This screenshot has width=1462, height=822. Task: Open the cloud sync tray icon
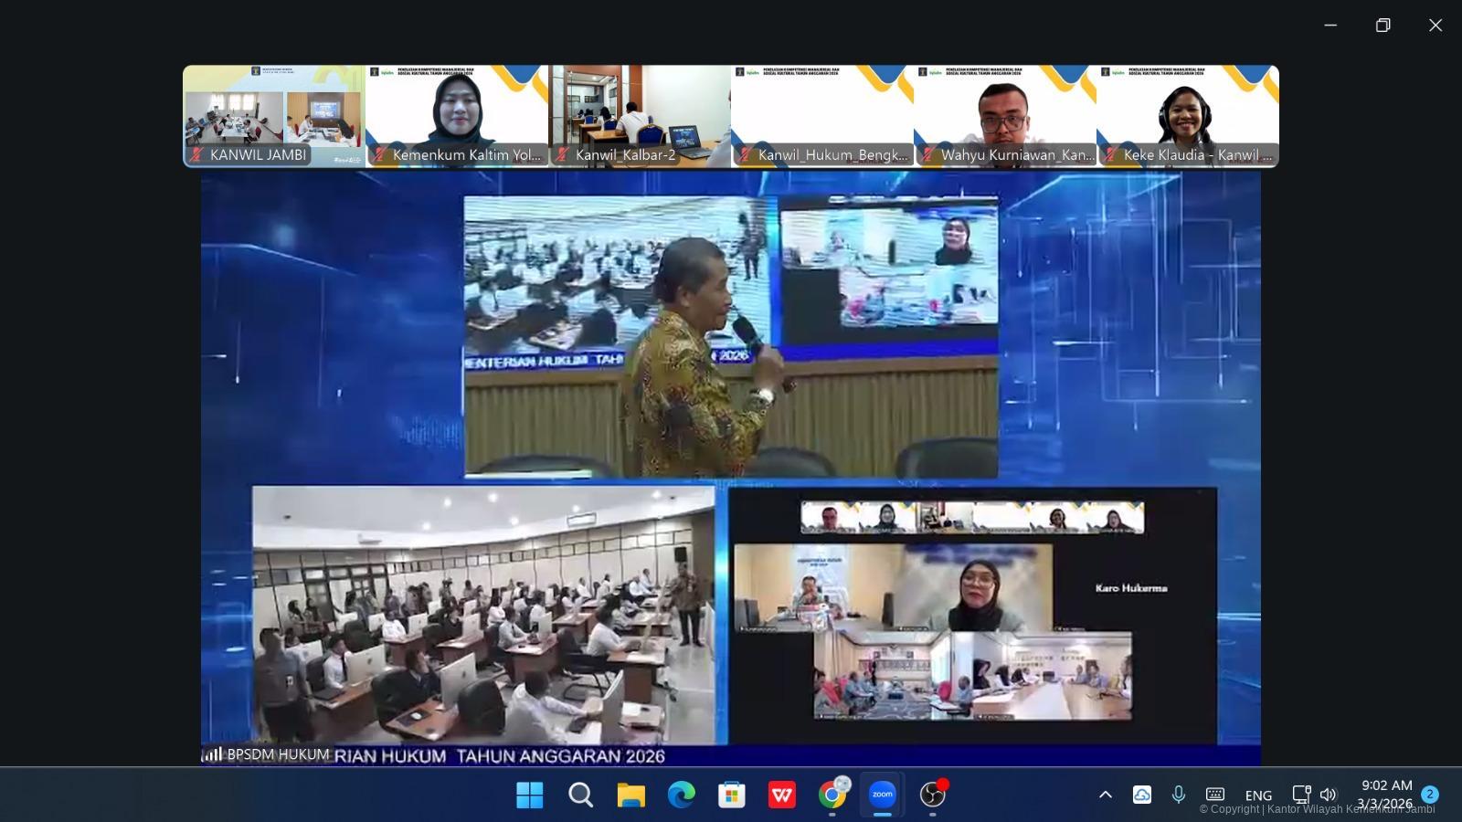click(x=1142, y=795)
